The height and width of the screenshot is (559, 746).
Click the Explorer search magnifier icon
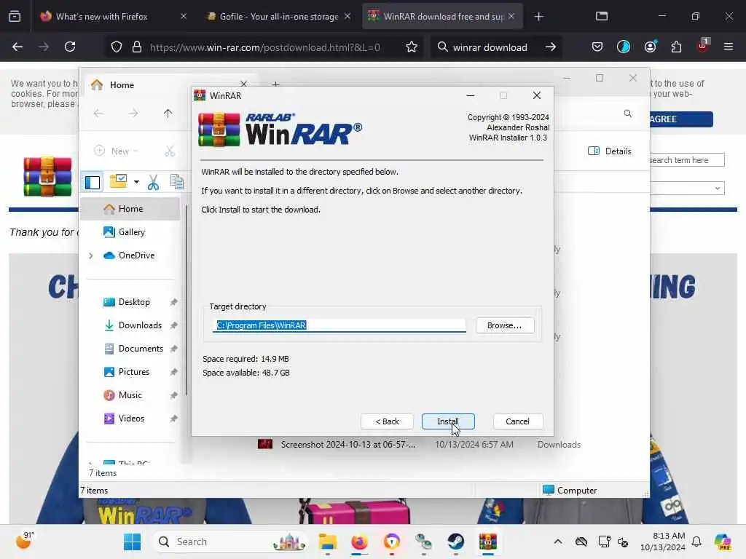(628, 114)
